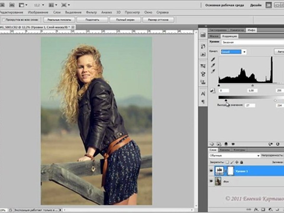
Task: Select 'Основная рабочая среда' workspace
Action: click(x=225, y=5)
